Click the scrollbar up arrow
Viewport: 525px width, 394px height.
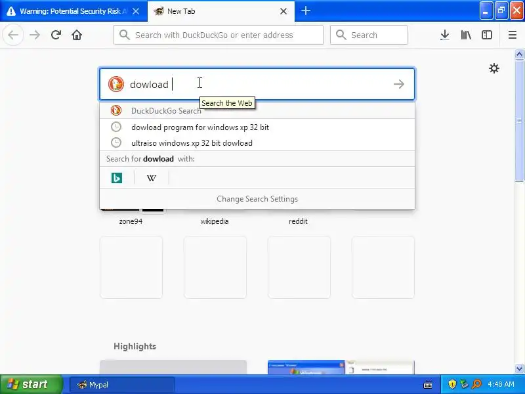[x=519, y=55]
